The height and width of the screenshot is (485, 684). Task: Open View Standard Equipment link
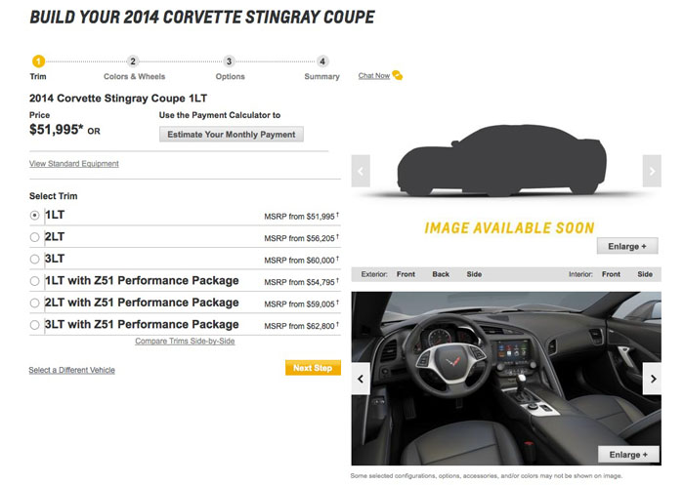click(x=73, y=164)
